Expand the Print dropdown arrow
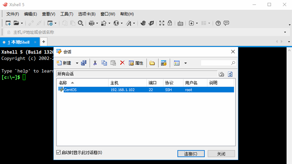The image size is (292, 164). pyautogui.click(x=97, y=23)
